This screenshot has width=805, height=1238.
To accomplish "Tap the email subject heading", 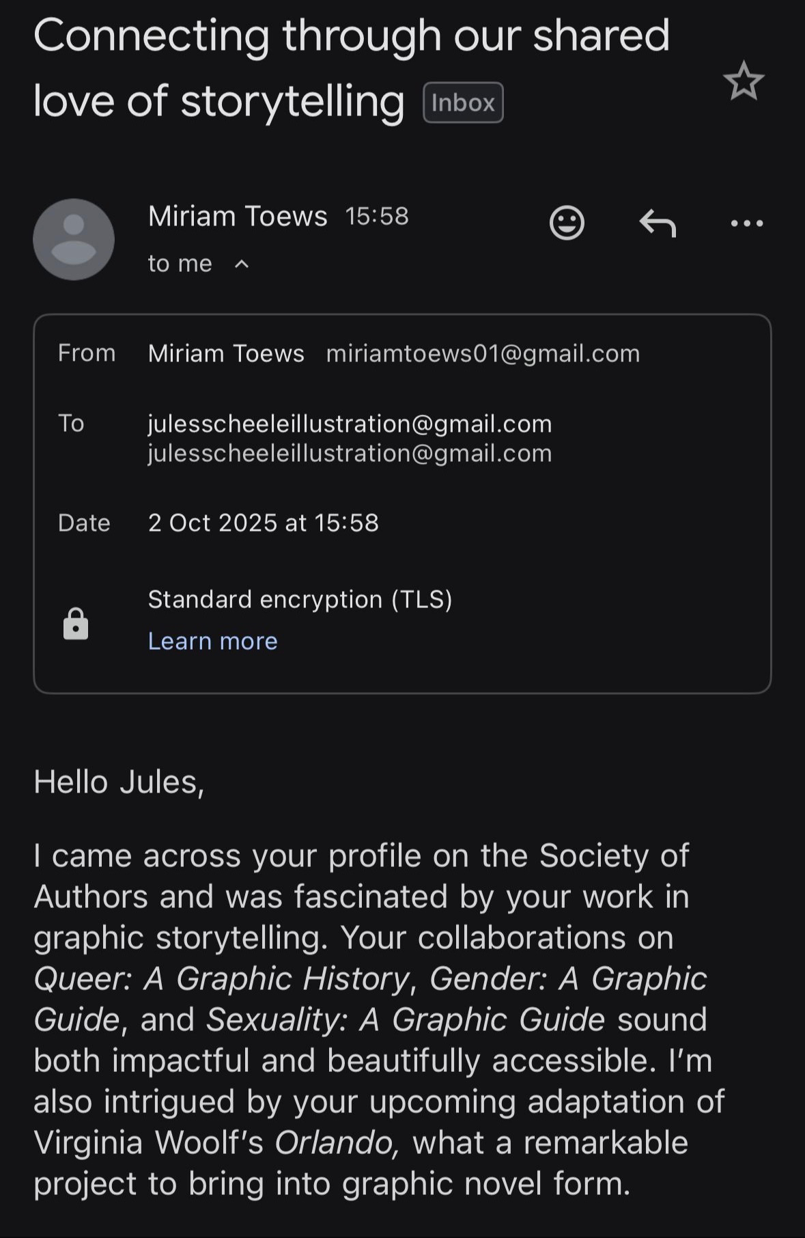I will 351,68.
